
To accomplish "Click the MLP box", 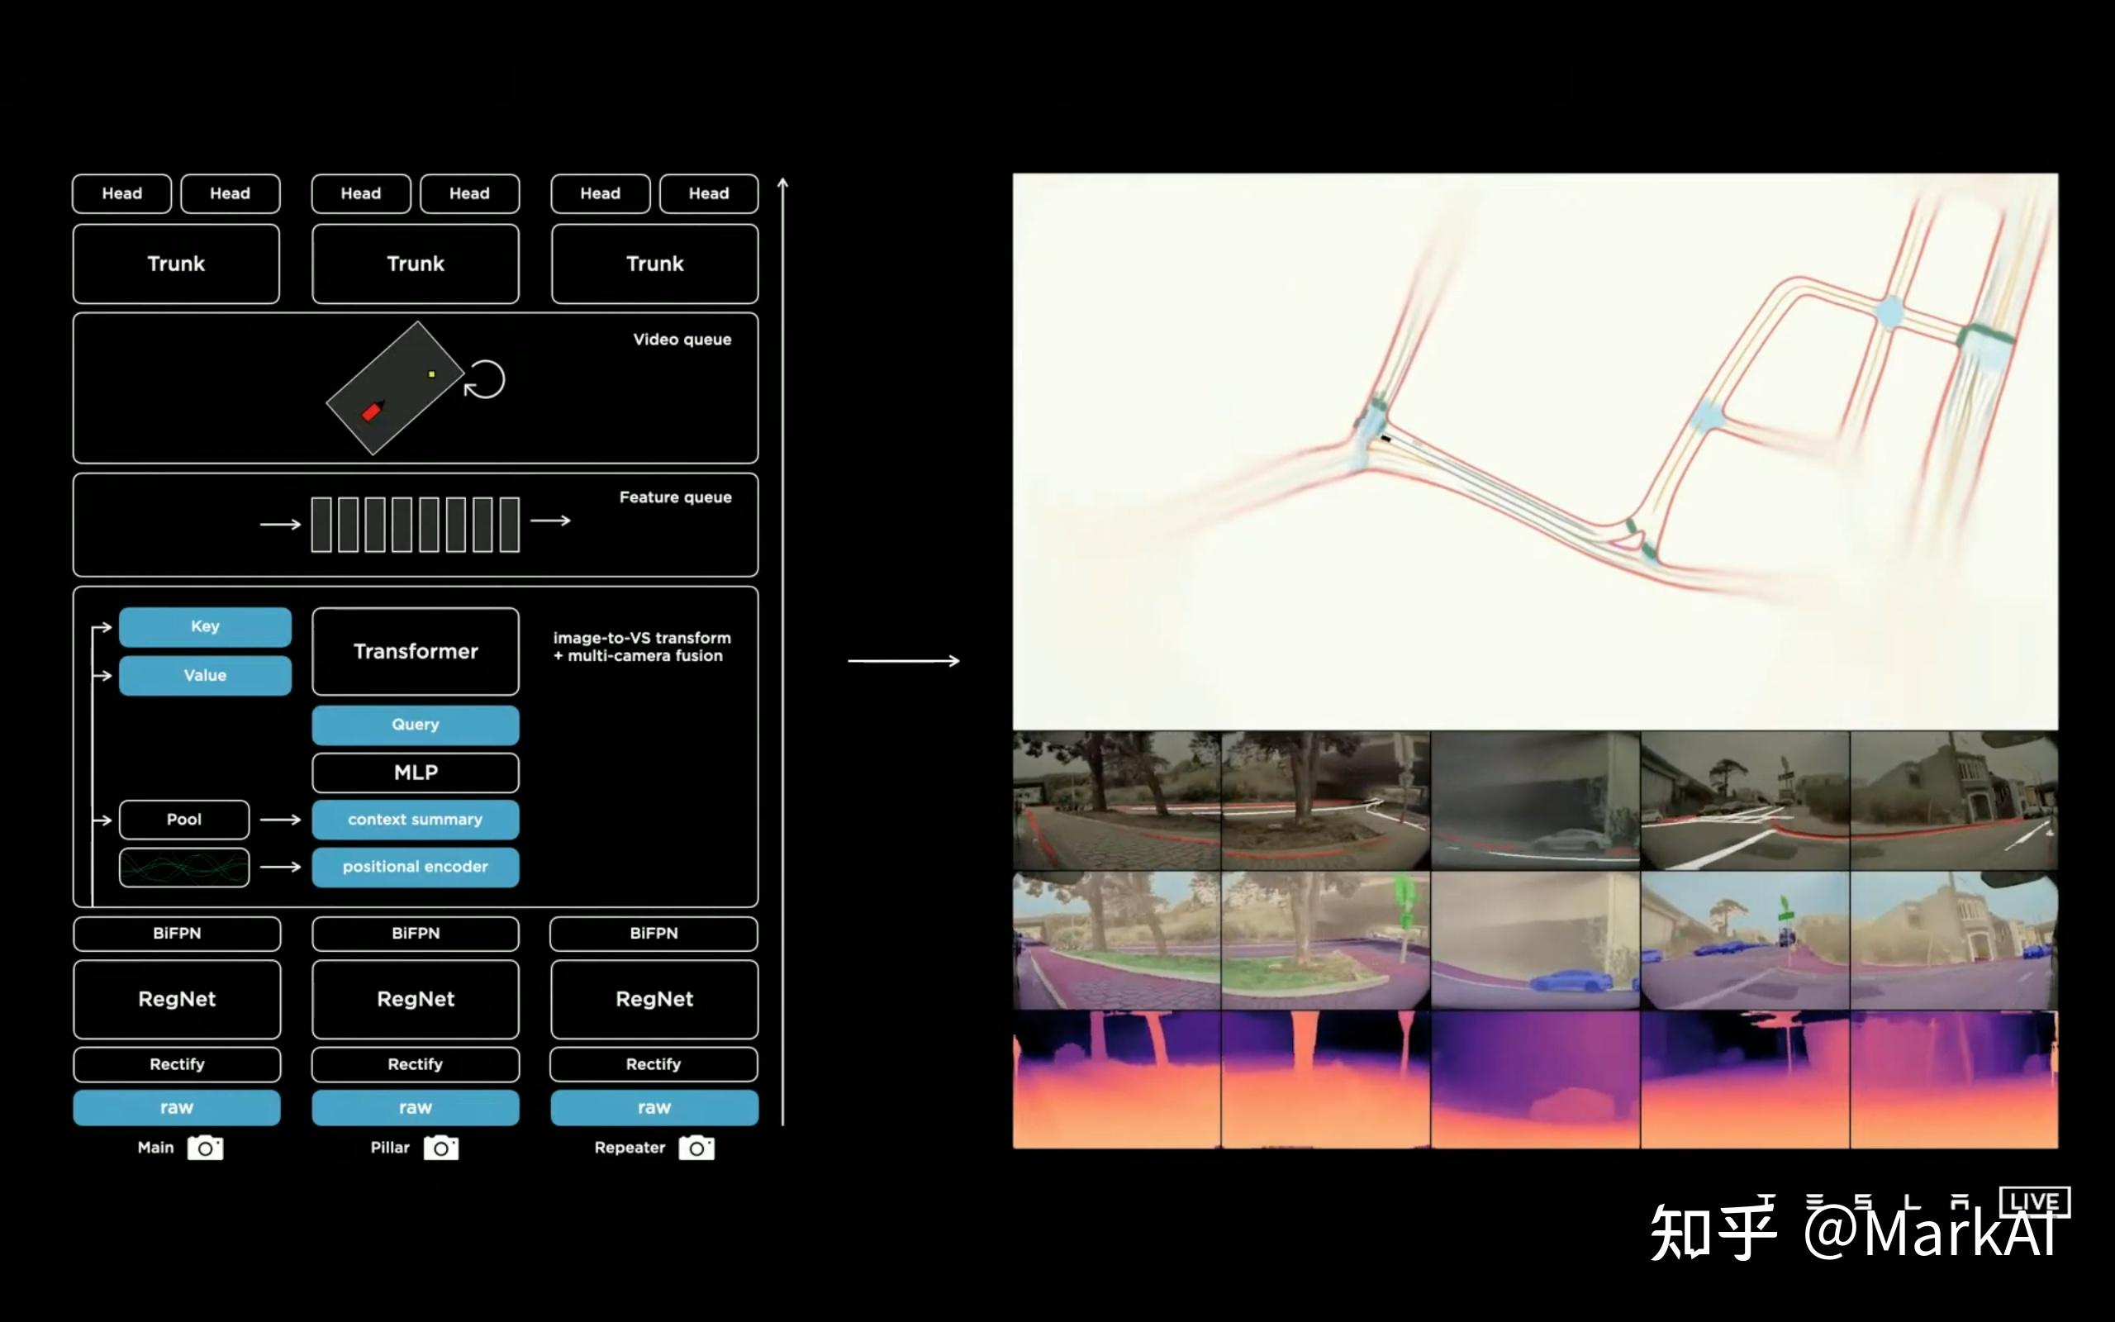I will [x=415, y=773].
